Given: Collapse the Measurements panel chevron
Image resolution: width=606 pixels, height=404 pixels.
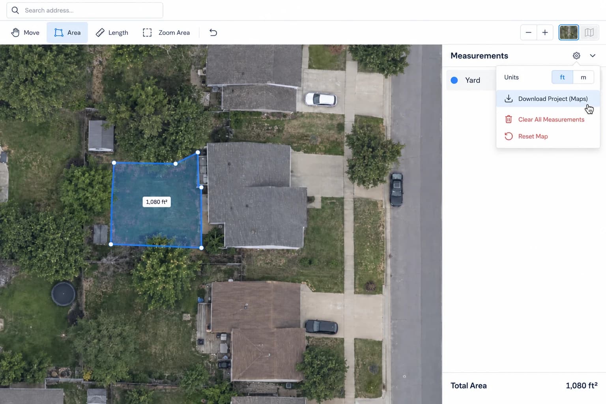Looking at the screenshot, I should pos(593,56).
